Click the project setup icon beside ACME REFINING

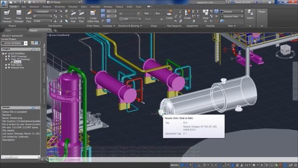[33, 43]
